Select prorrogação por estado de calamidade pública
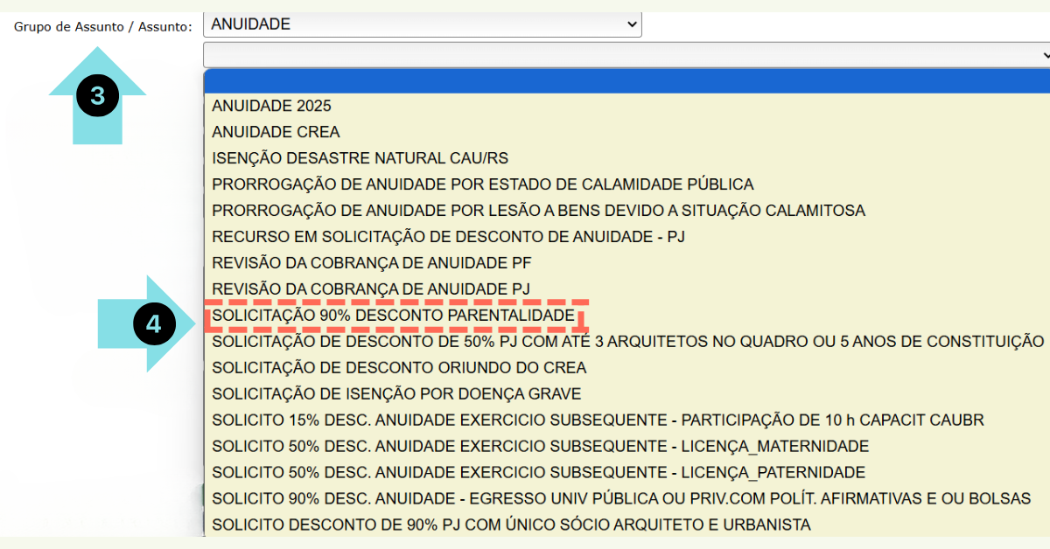 coord(482,184)
